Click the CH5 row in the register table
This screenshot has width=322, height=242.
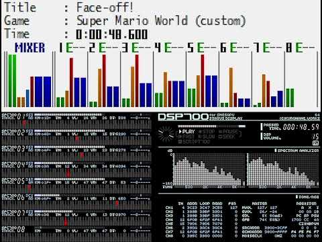coord(201,224)
